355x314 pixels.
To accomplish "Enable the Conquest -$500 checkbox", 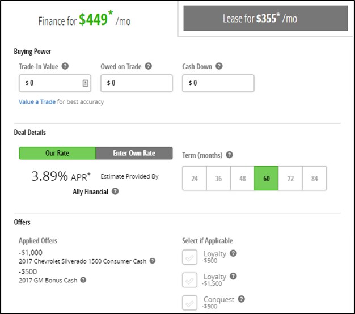I will 189,302.
